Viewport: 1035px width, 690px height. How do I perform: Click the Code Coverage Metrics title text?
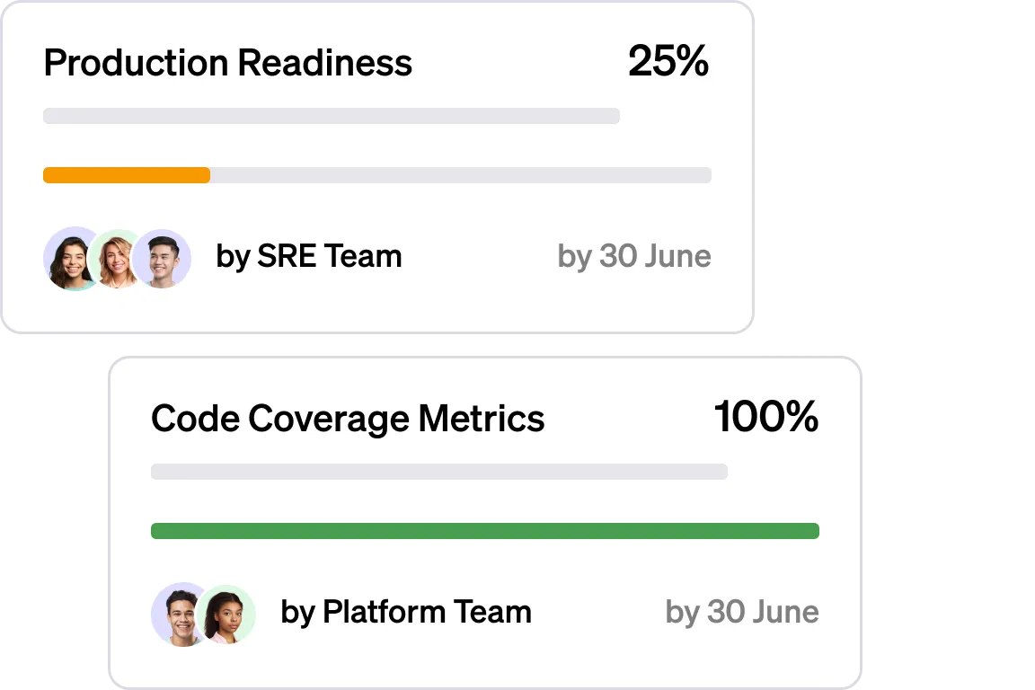(x=348, y=418)
